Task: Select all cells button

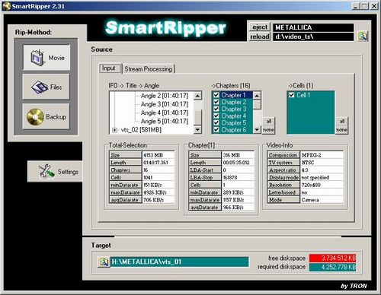Action: [342, 121]
